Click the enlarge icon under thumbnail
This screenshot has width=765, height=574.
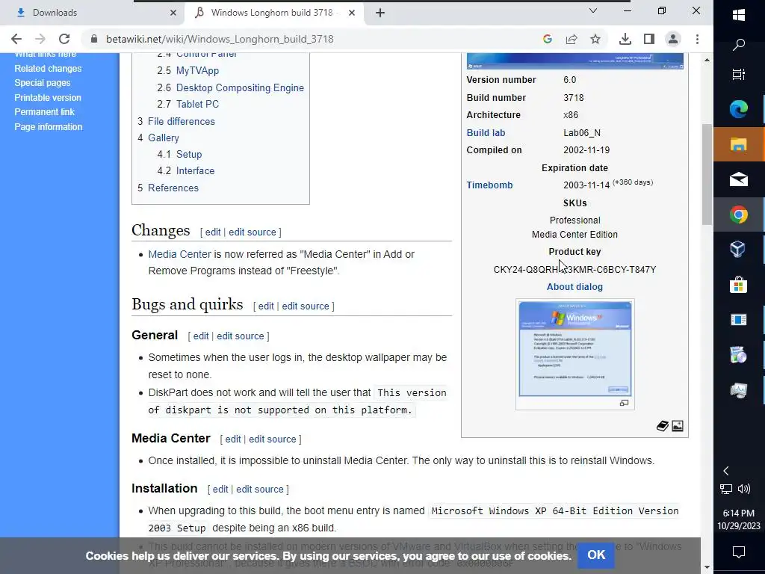tap(624, 403)
